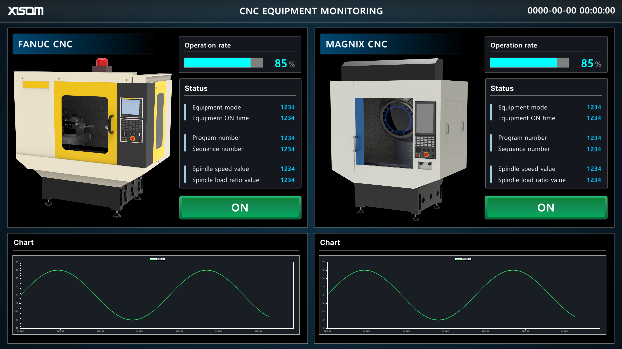Click the XISOM logo in the header

25,11
